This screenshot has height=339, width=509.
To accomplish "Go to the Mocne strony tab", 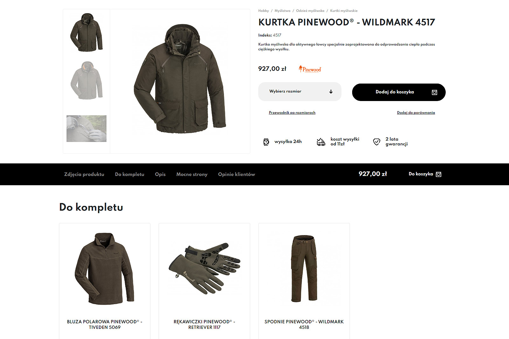I will (x=192, y=174).
